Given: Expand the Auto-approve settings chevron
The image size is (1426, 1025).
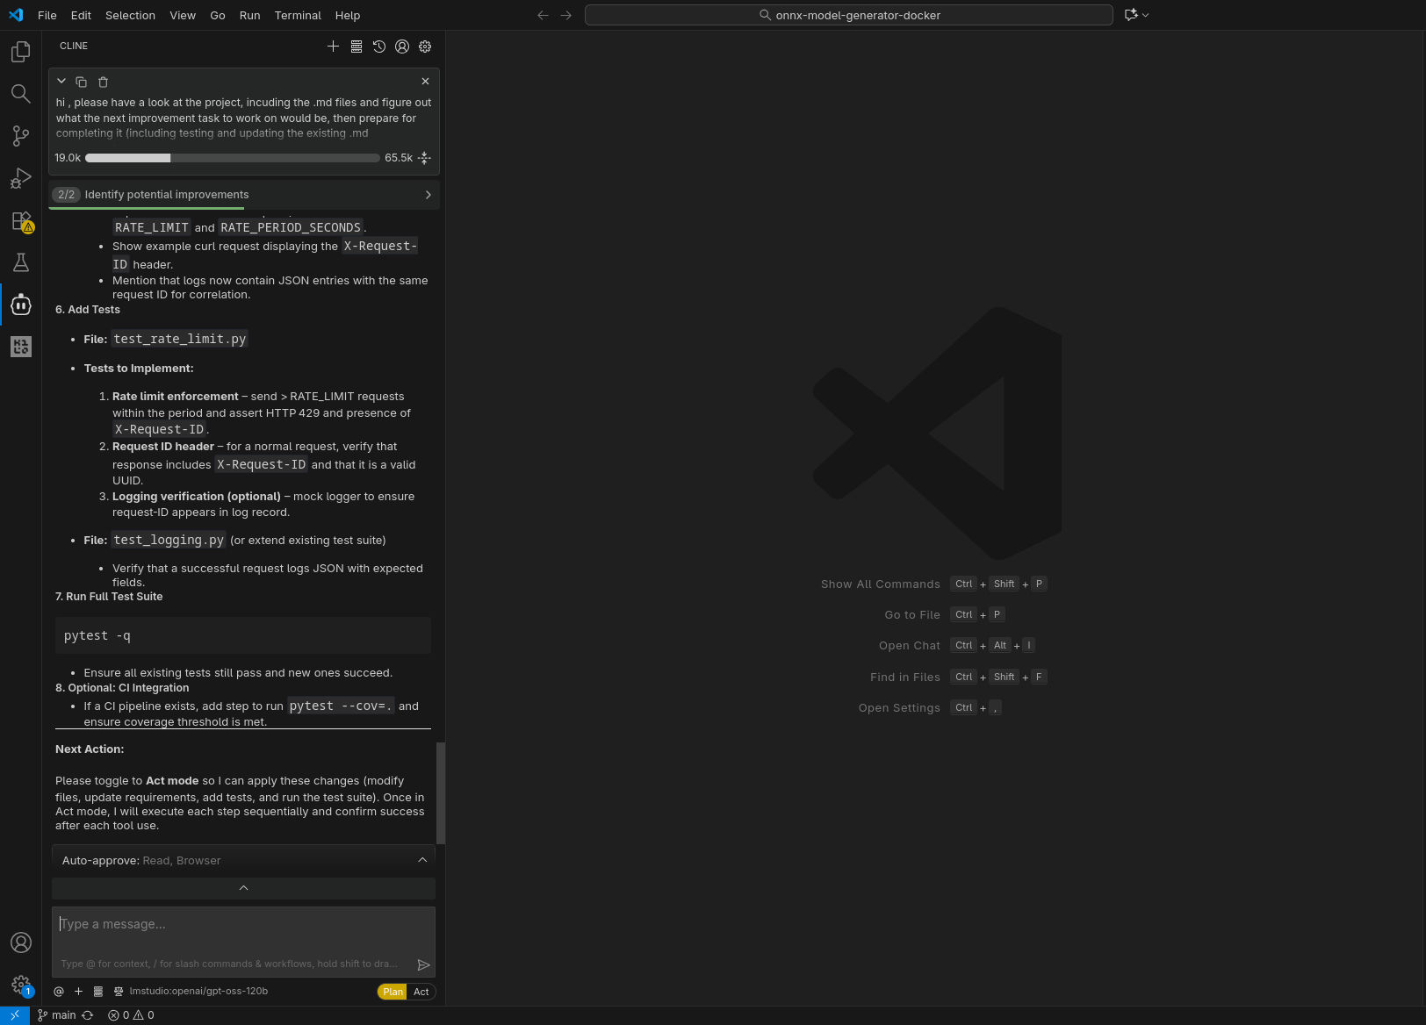Looking at the screenshot, I should (x=422, y=860).
